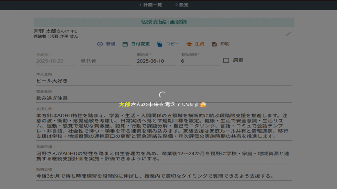This screenshot has height=189, width=337.
Task: Click the plus icon for 新規
Action: coord(100,44)
